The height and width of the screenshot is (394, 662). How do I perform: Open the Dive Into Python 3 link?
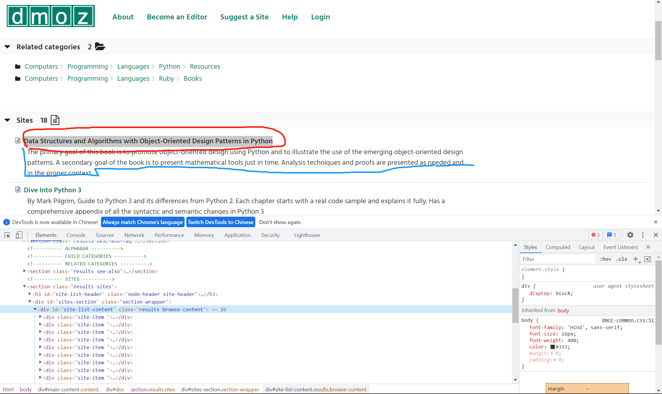[x=53, y=190]
